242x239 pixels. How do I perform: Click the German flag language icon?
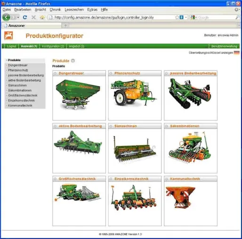(x=237, y=53)
